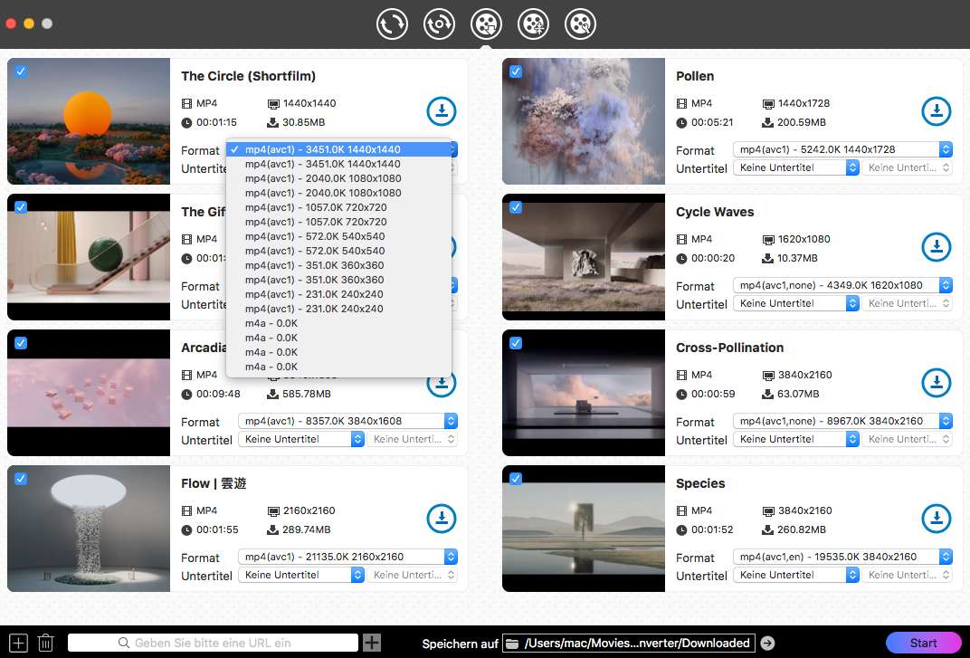Open the video toolbox wrench icon
This screenshot has height=658, width=970.
(x=580, y=24)
